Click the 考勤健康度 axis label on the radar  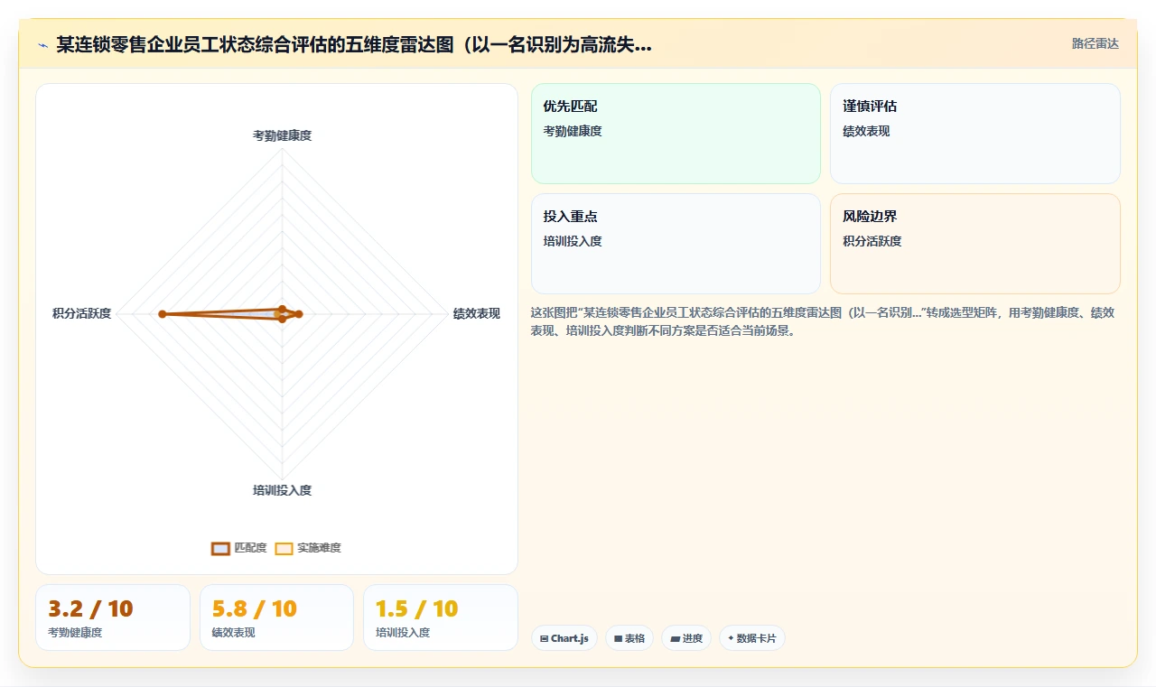[x=282, y=135]
